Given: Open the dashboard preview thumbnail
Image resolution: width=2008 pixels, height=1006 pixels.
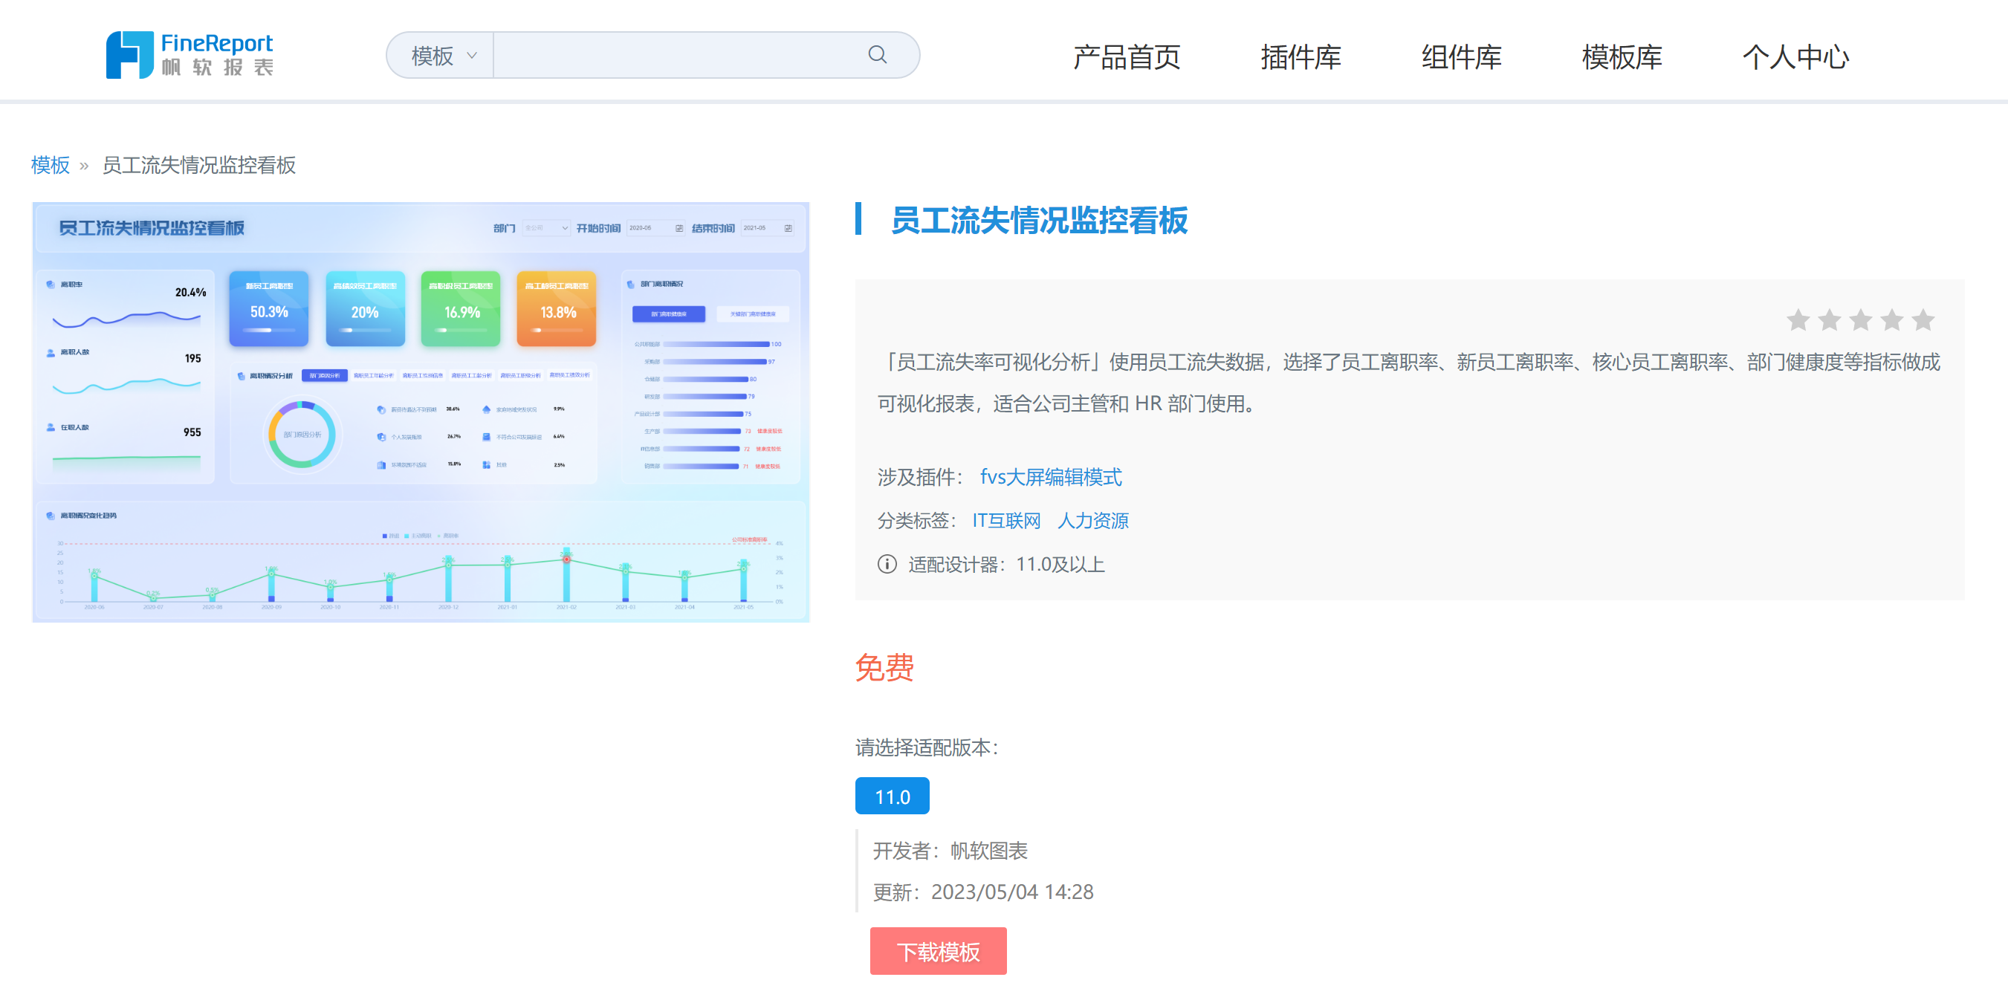Looking at the screenshot, I should point(421,412).
